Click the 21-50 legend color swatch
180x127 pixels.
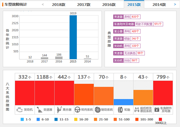pyautogui.click(x=96, y=119)
